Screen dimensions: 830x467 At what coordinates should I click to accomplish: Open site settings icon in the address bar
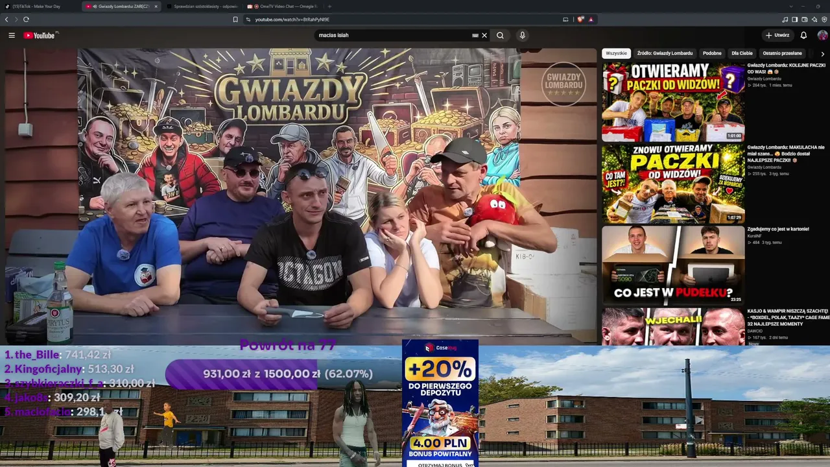click(x=248, y=19)
